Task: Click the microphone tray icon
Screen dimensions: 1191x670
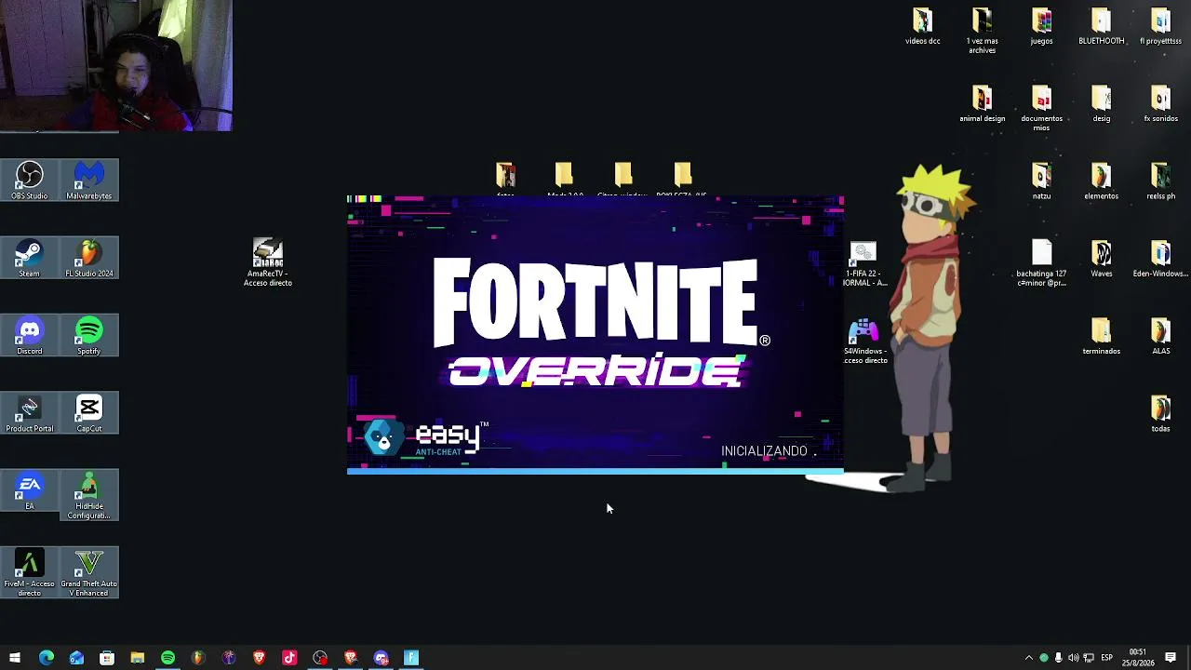Action: (1058, 658)
